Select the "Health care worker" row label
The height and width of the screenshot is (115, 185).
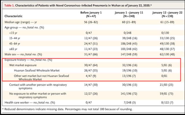pyautogui.click(x=30, y=103)
